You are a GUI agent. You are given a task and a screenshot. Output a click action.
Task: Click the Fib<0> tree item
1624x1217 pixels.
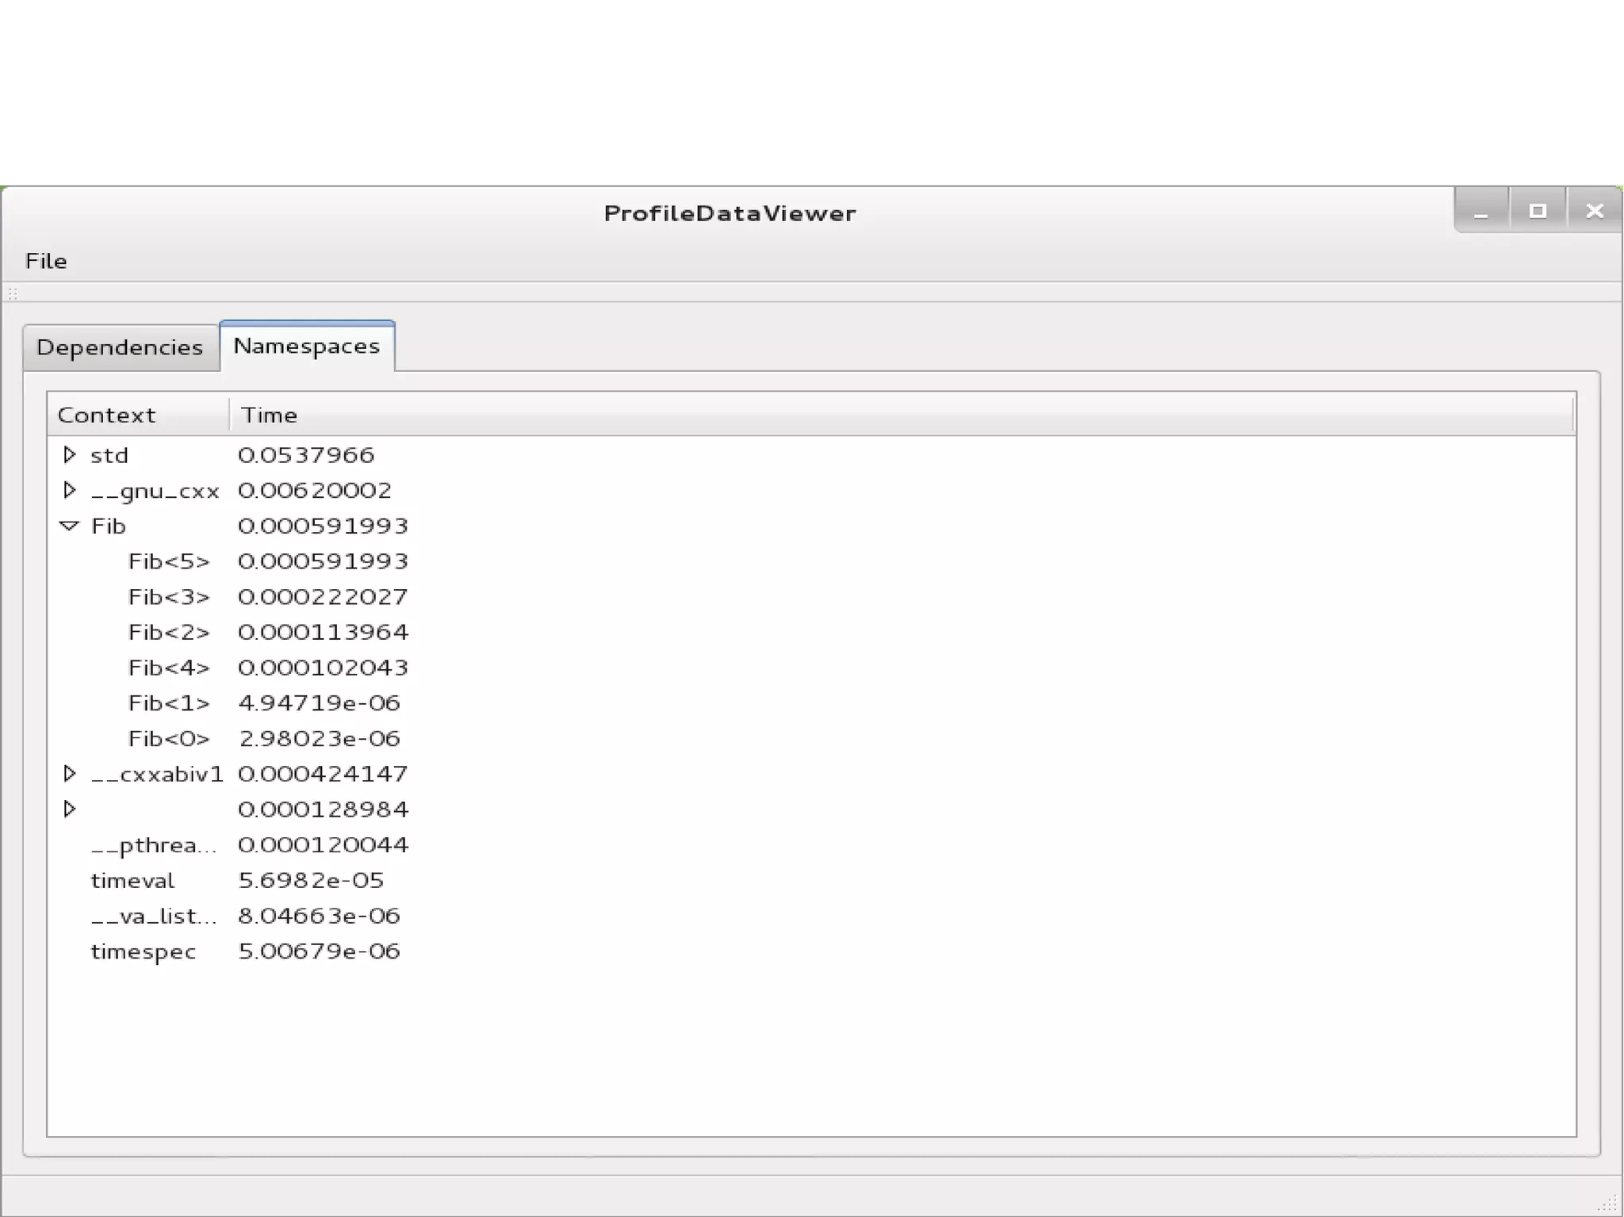169,739
